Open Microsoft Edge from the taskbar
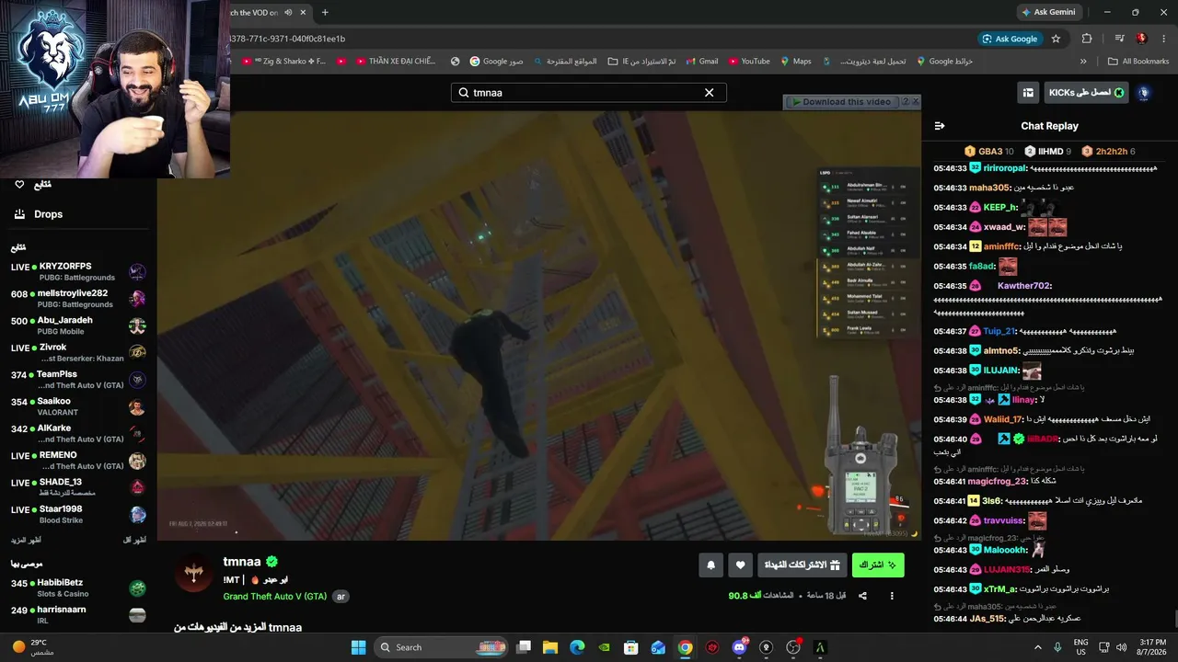Image resolution: width=1178 pixels, height=662 pixels. (x=577, y=647)
